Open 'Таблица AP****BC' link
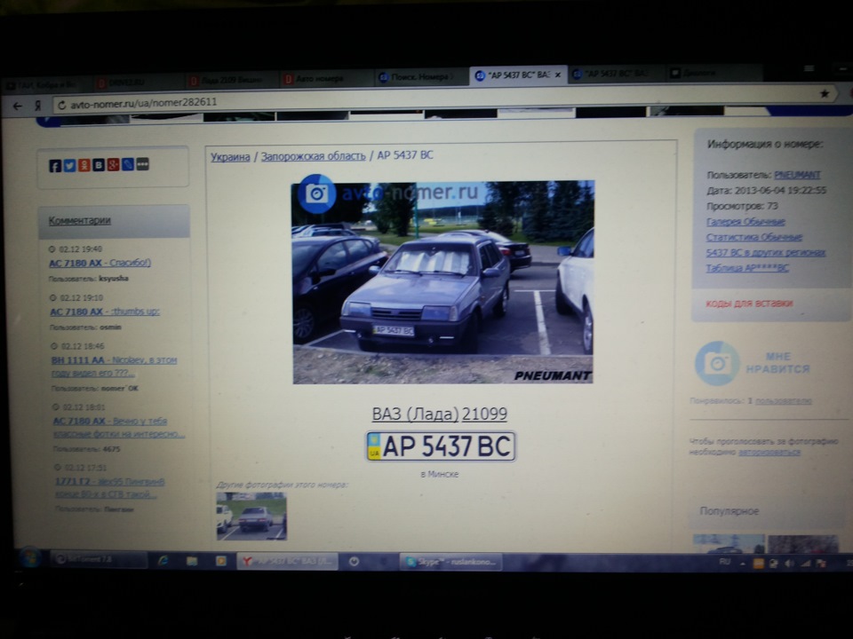This screenshot has width=853, height=639. (747, 268)
